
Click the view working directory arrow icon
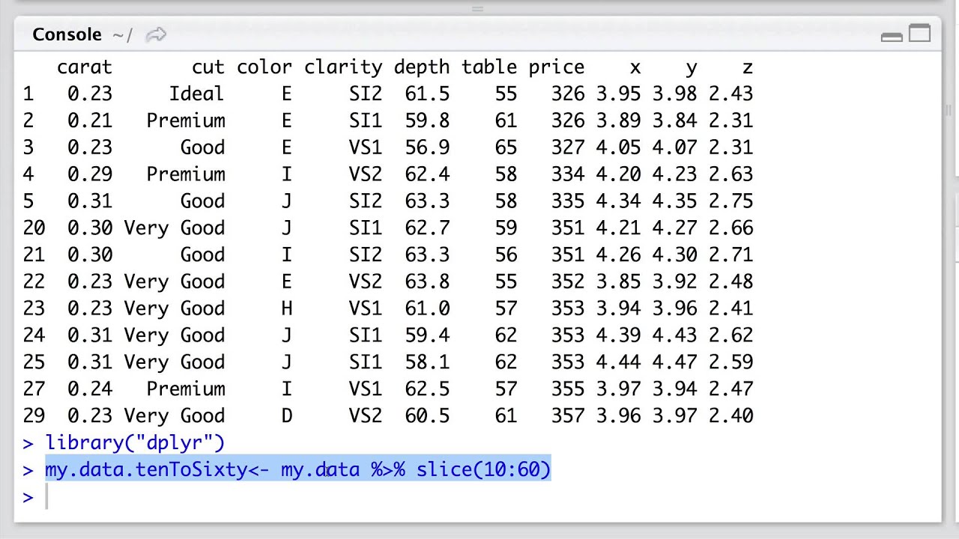[156, 34]
